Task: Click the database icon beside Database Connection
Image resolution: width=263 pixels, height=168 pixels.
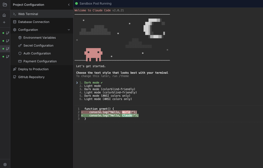Action: coord(15,22)
